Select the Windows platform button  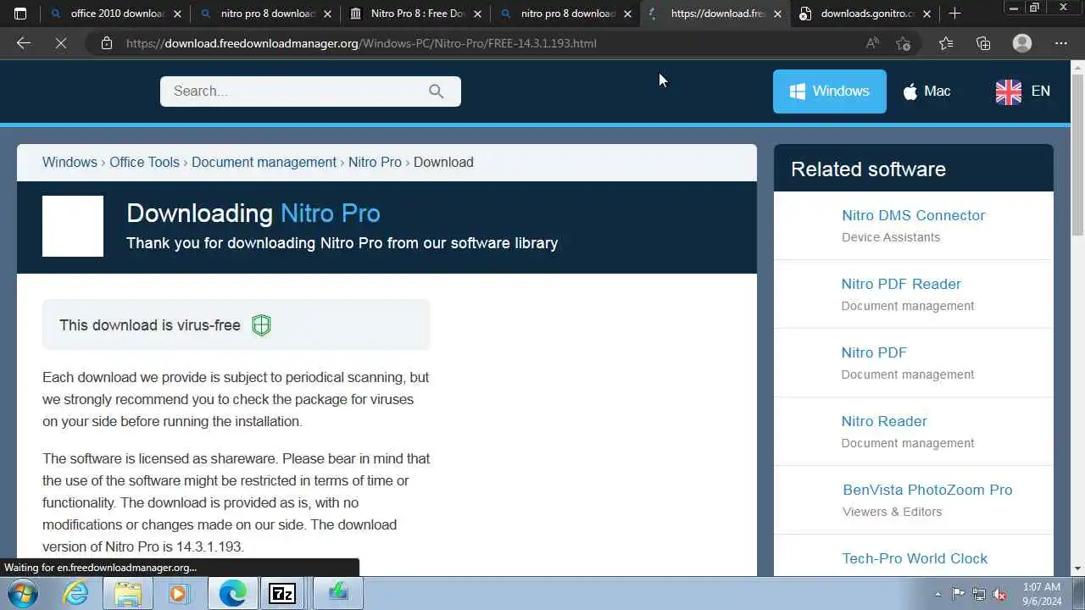point(830,91)
